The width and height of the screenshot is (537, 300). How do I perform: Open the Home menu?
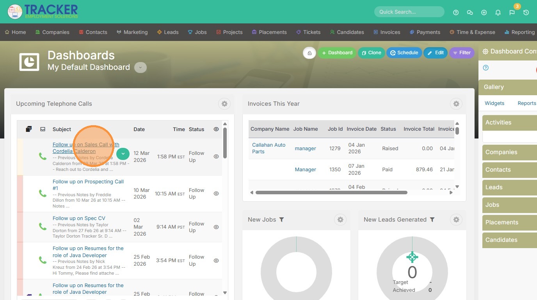click(x=15, y=32)
